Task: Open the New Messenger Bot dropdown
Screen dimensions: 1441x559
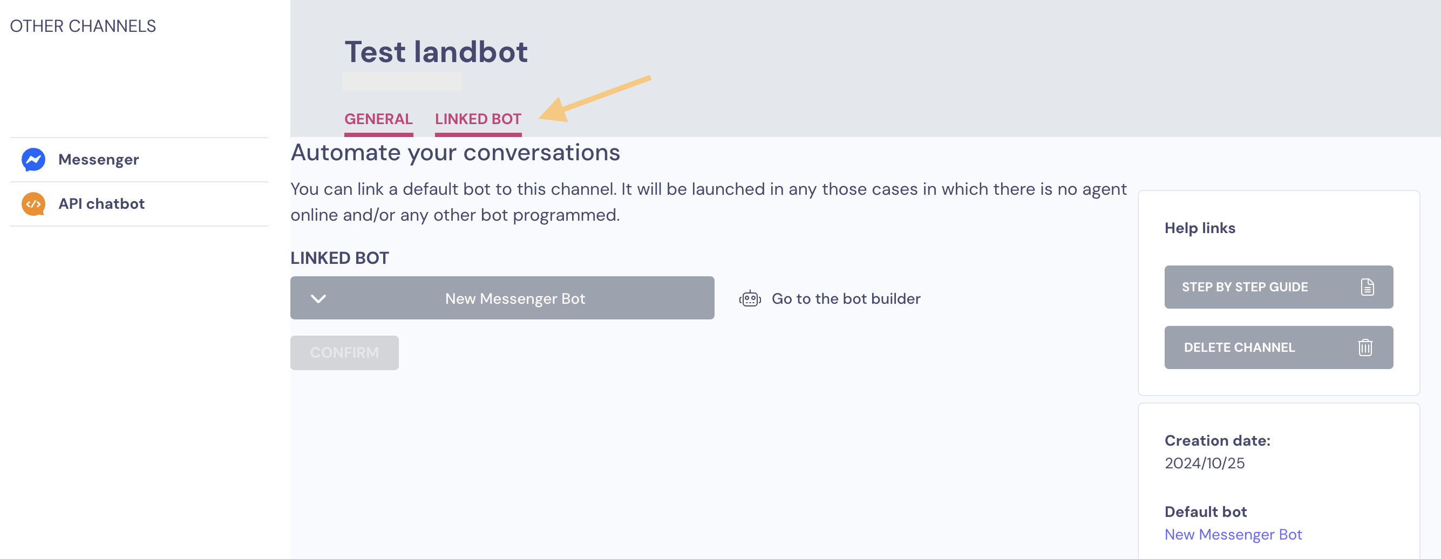Action: coord(502,298)
